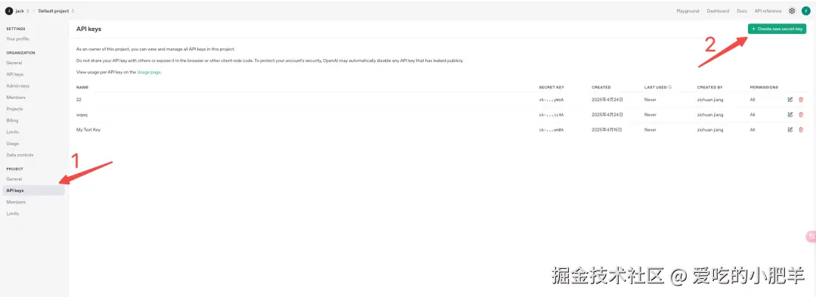Click Create new secret key
Screen dimensions: 816x297
[777, 29]
